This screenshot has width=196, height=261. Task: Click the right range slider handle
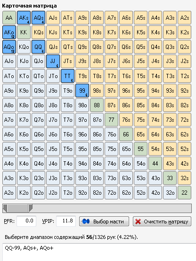30,208
